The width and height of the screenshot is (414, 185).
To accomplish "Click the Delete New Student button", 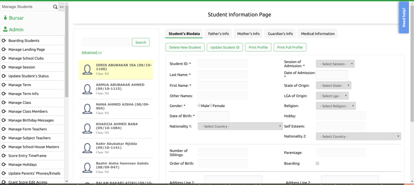I will (185, 47).
